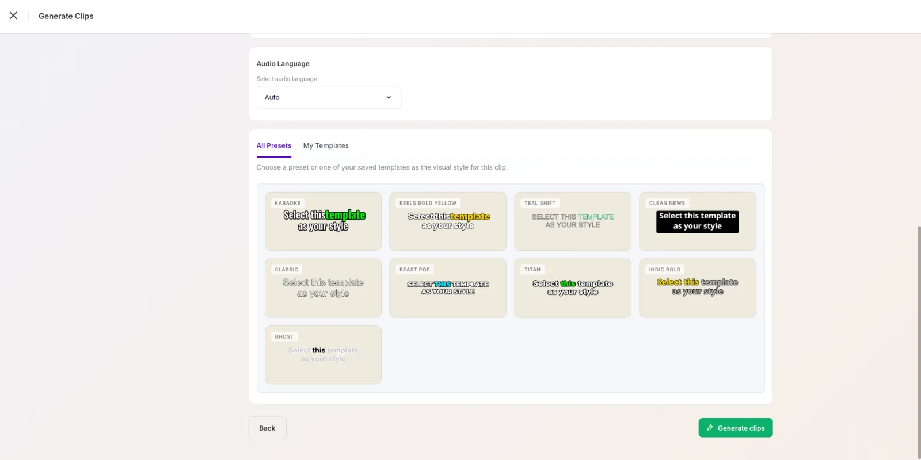Select the Ghost preset template

[323, 355]
